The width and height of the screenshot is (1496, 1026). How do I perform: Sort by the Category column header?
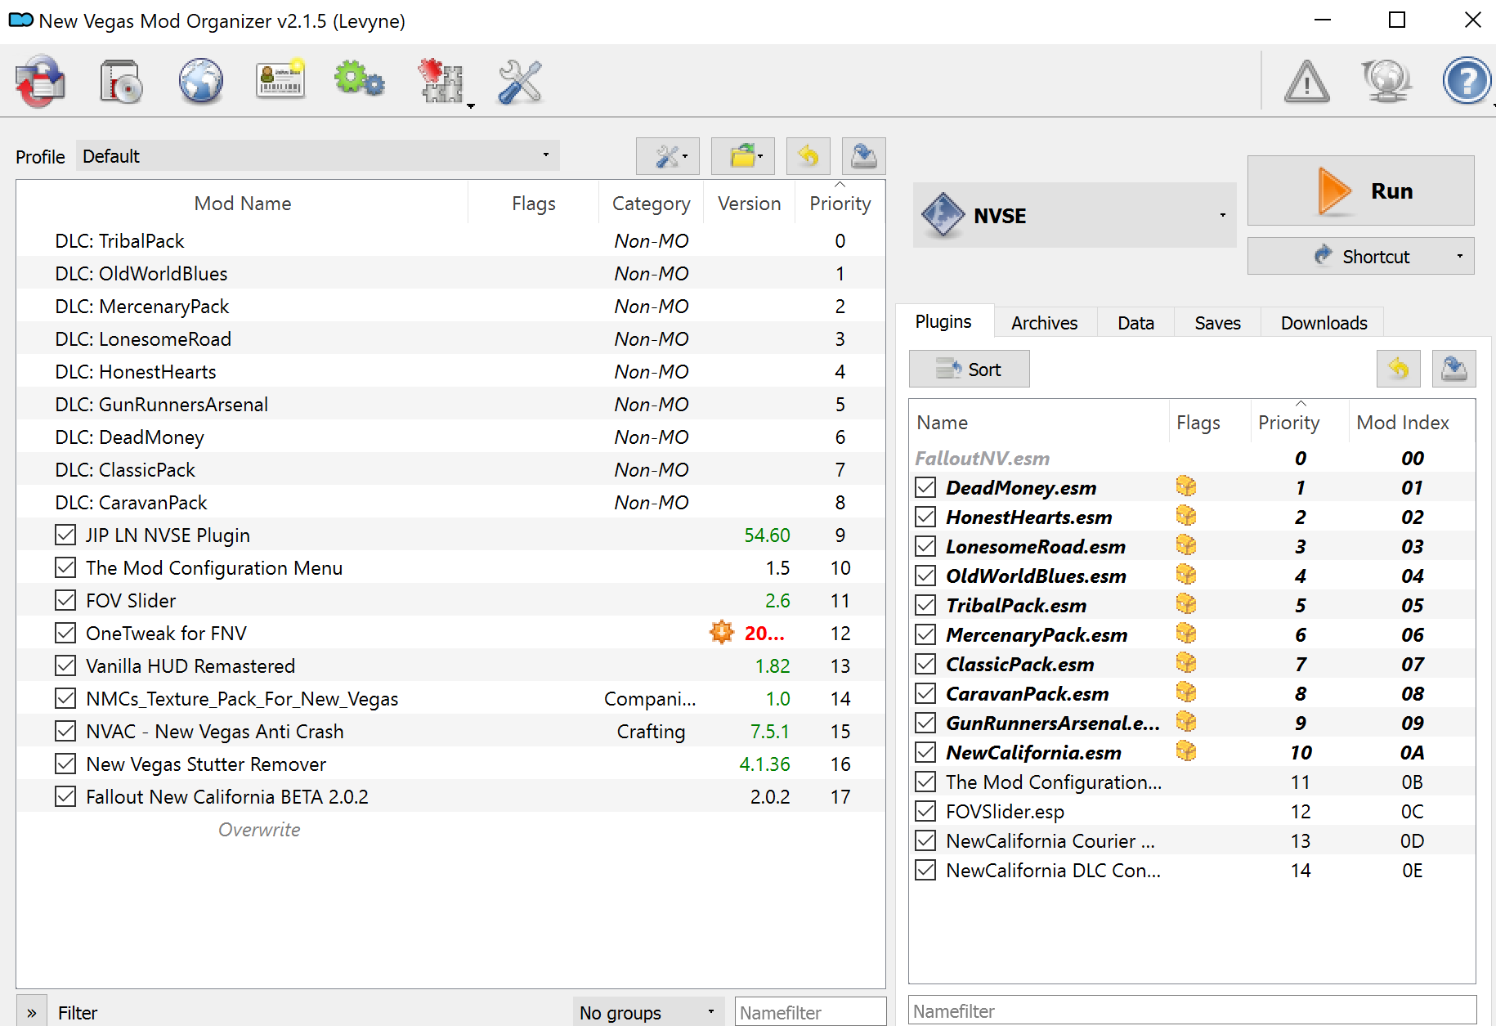[651, 203]
